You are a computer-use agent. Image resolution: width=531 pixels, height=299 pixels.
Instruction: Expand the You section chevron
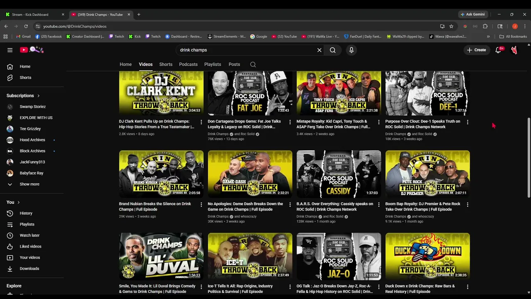pyautogui.click(x=18, y=202)
